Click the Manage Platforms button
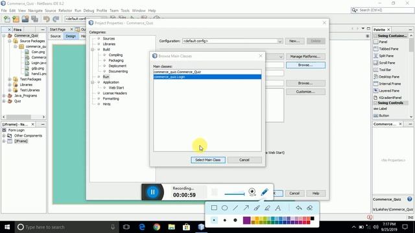The width and height of the screenshot is (415, 233). [305, 56]
